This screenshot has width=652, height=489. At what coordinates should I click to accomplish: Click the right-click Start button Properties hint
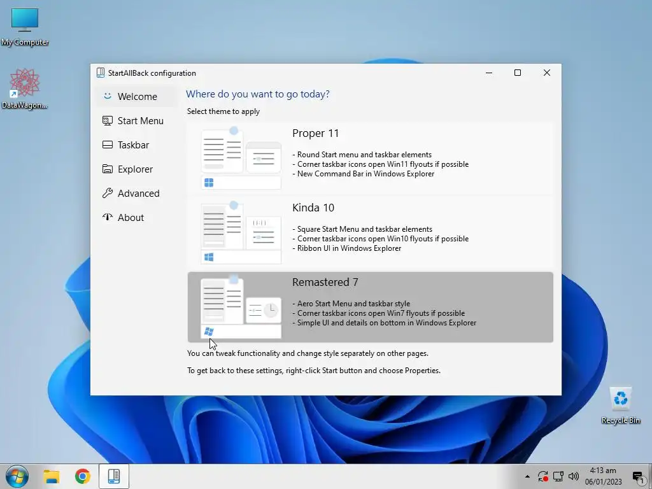coord(313,371)
